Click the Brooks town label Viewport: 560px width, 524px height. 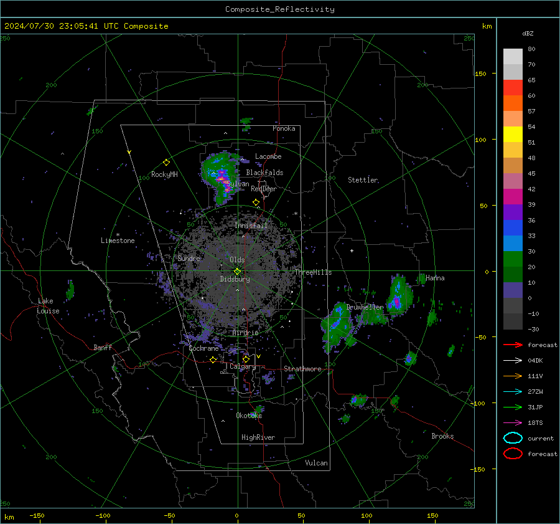point(442,436)
